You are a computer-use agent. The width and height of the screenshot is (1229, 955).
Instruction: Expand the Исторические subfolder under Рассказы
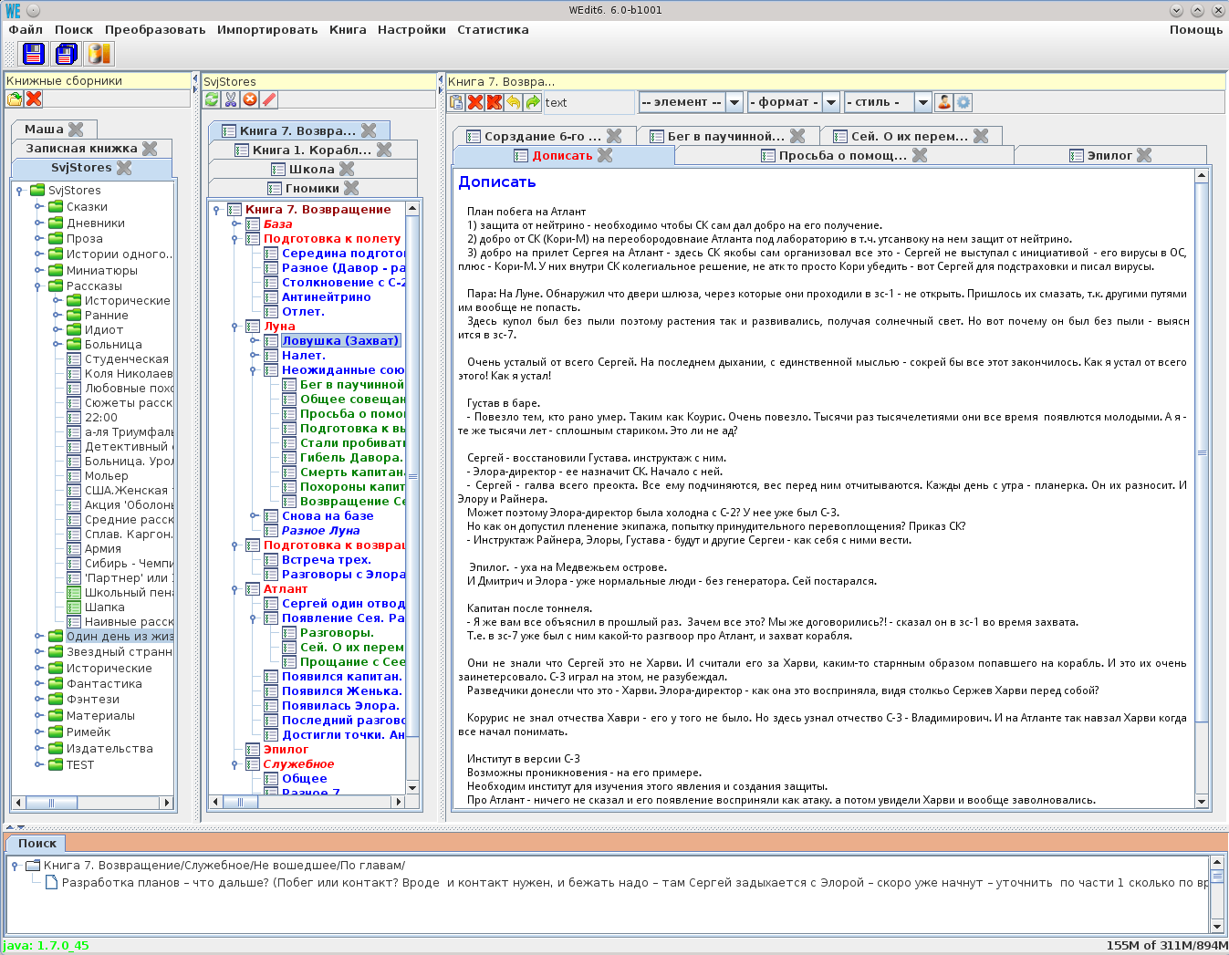click(57, 301)
